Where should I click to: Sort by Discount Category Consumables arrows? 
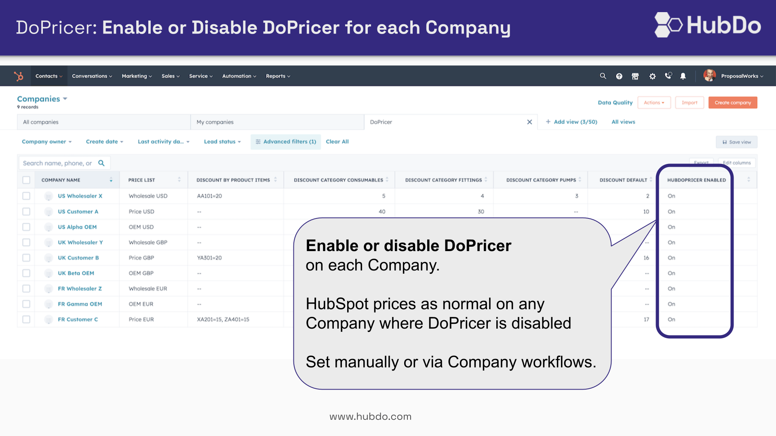(x=387, y=180)
